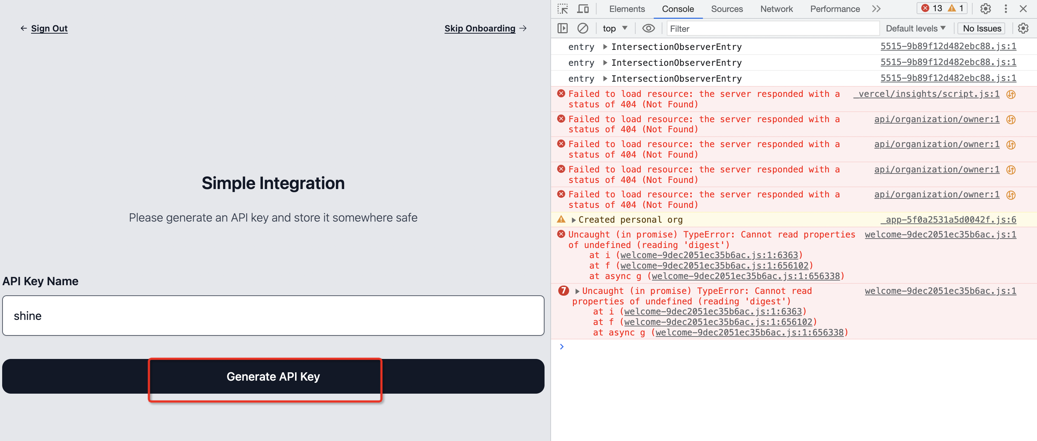Follow the Skip Onboarding link
This screenshot has width=1037, height=441.
click(480, 28)
